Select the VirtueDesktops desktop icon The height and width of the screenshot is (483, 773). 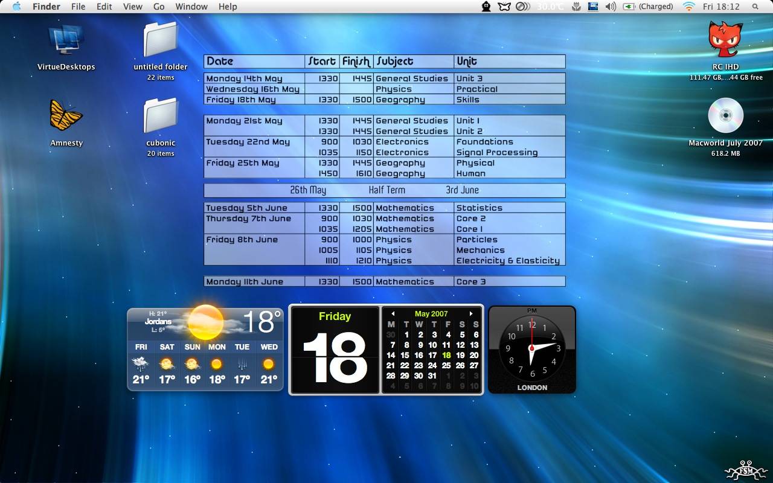66,40
